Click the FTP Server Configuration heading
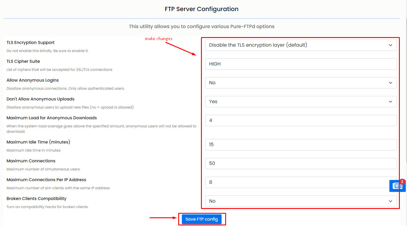407x226 pixels. click(x=202, y=9)
